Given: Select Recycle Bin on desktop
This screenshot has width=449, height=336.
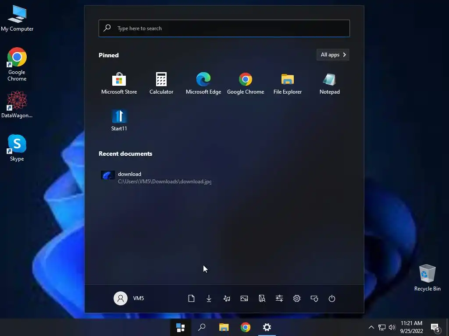Looking at the screenshot, I should (427, 278).
